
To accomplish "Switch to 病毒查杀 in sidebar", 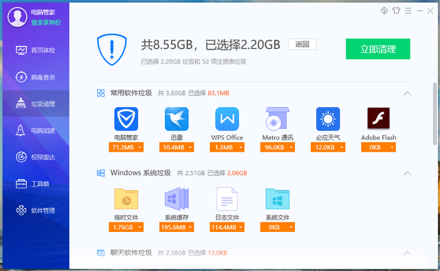I will (36, 77).
